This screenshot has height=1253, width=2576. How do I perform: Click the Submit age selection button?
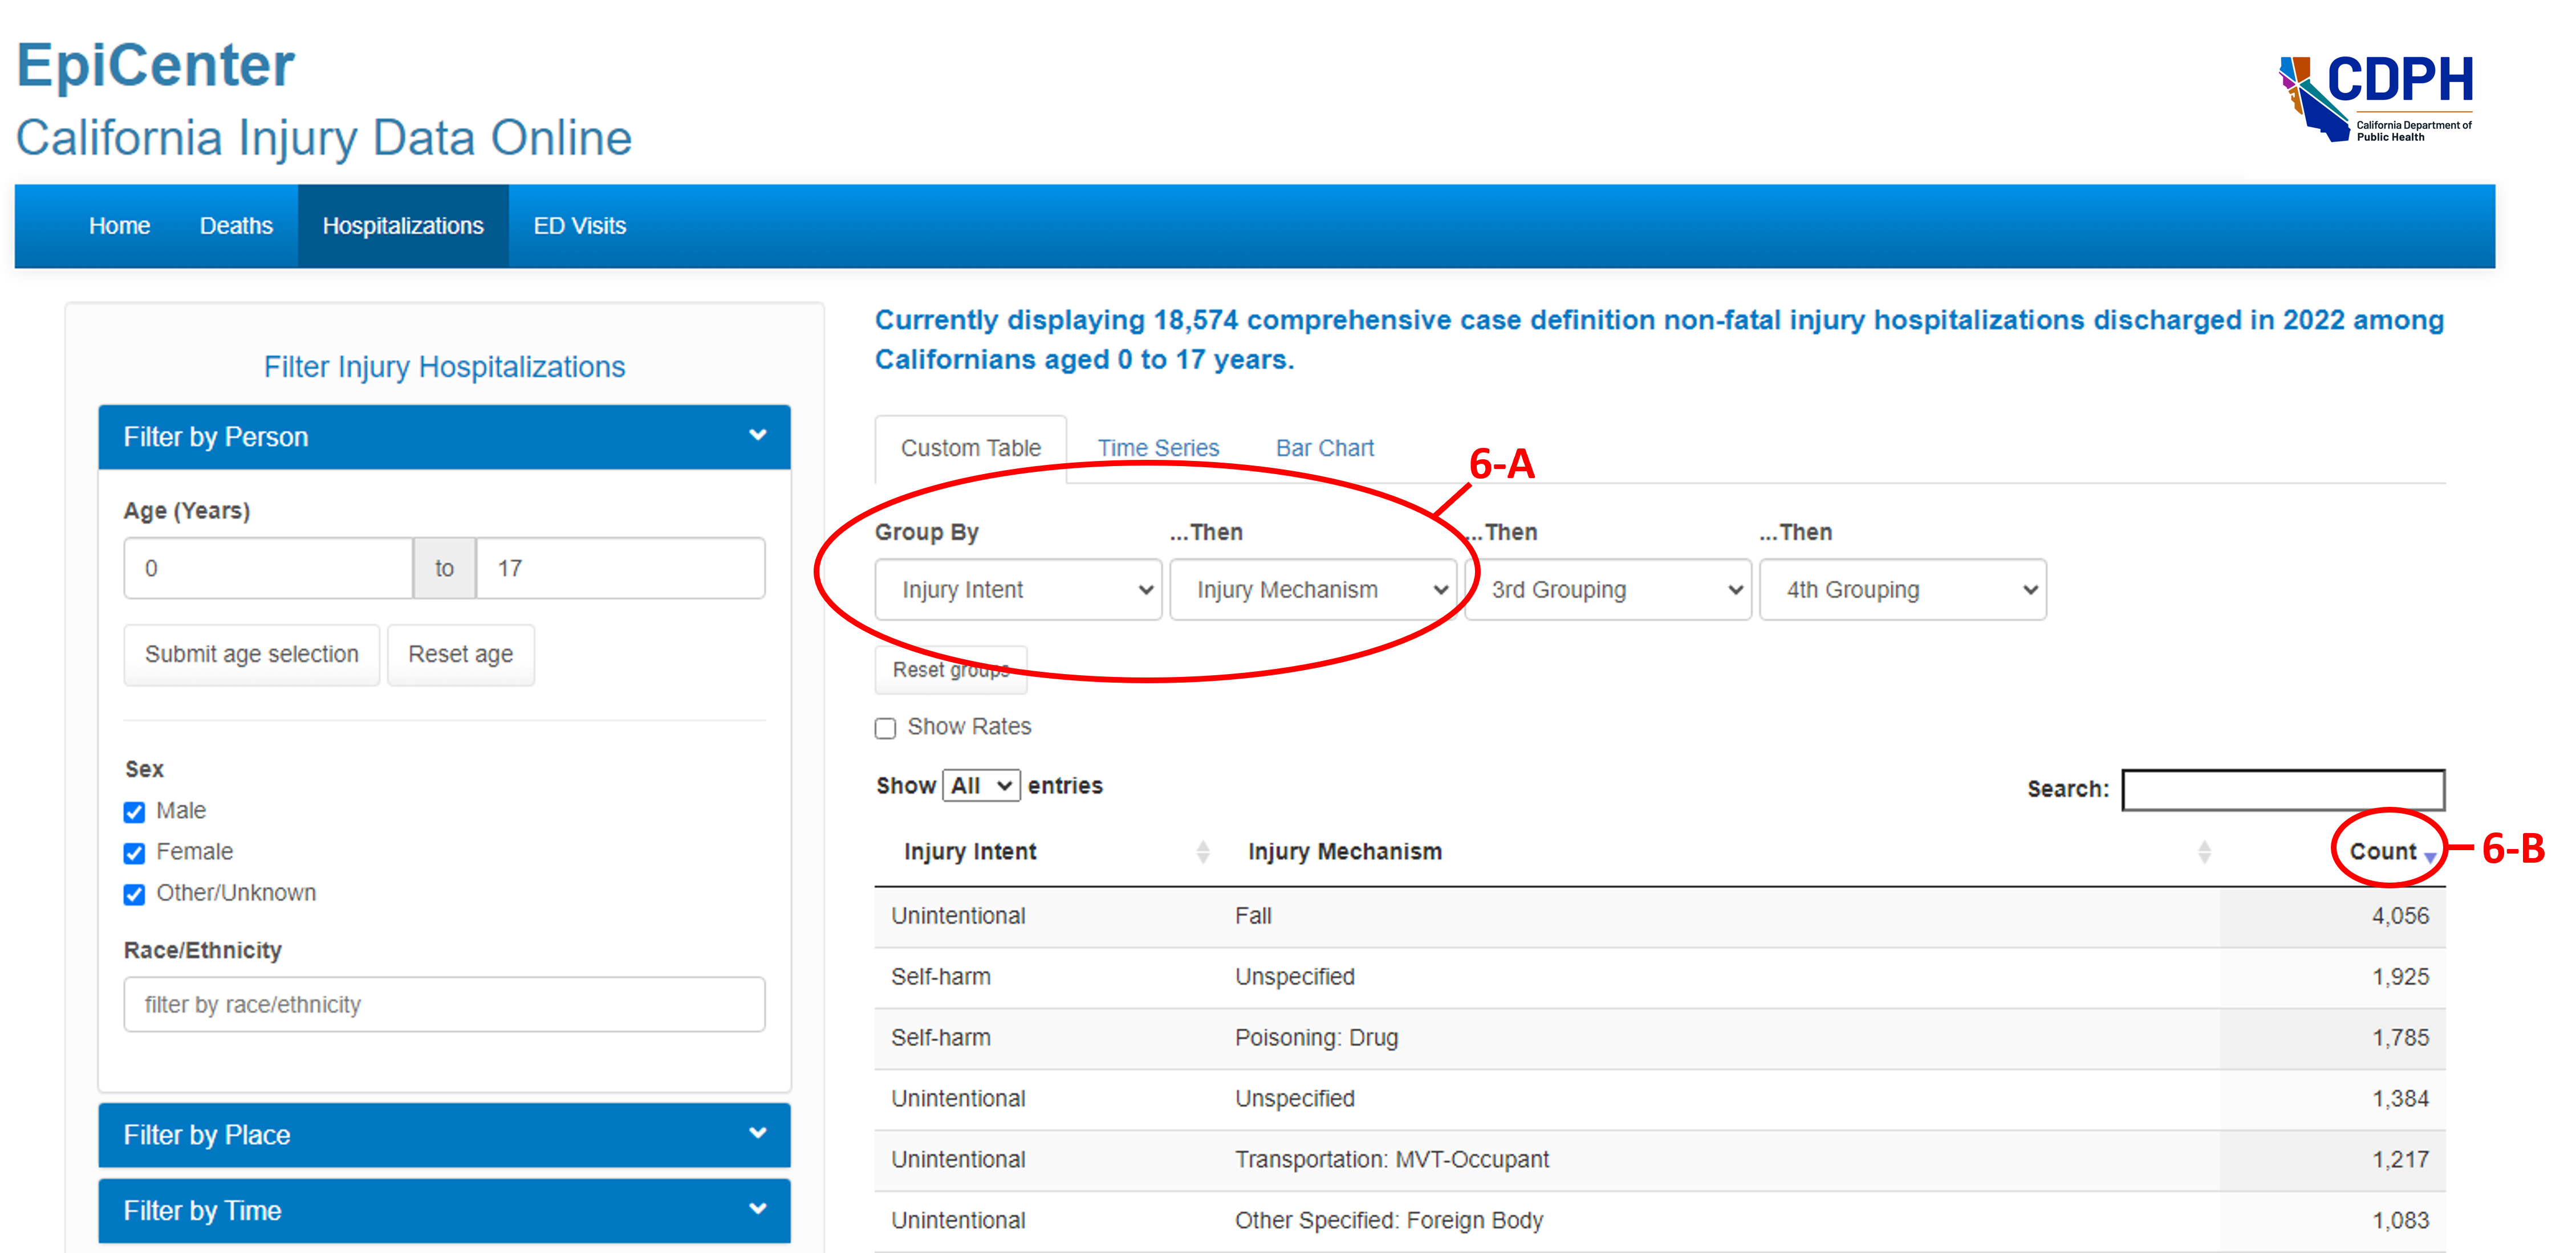251,655
